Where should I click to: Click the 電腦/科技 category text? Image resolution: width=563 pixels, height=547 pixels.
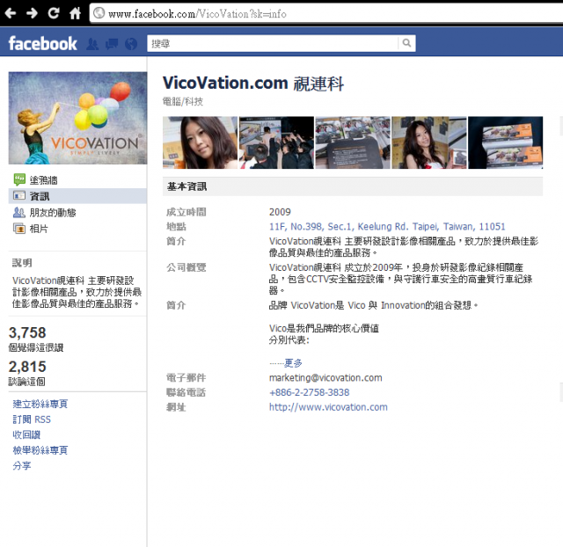183,102
